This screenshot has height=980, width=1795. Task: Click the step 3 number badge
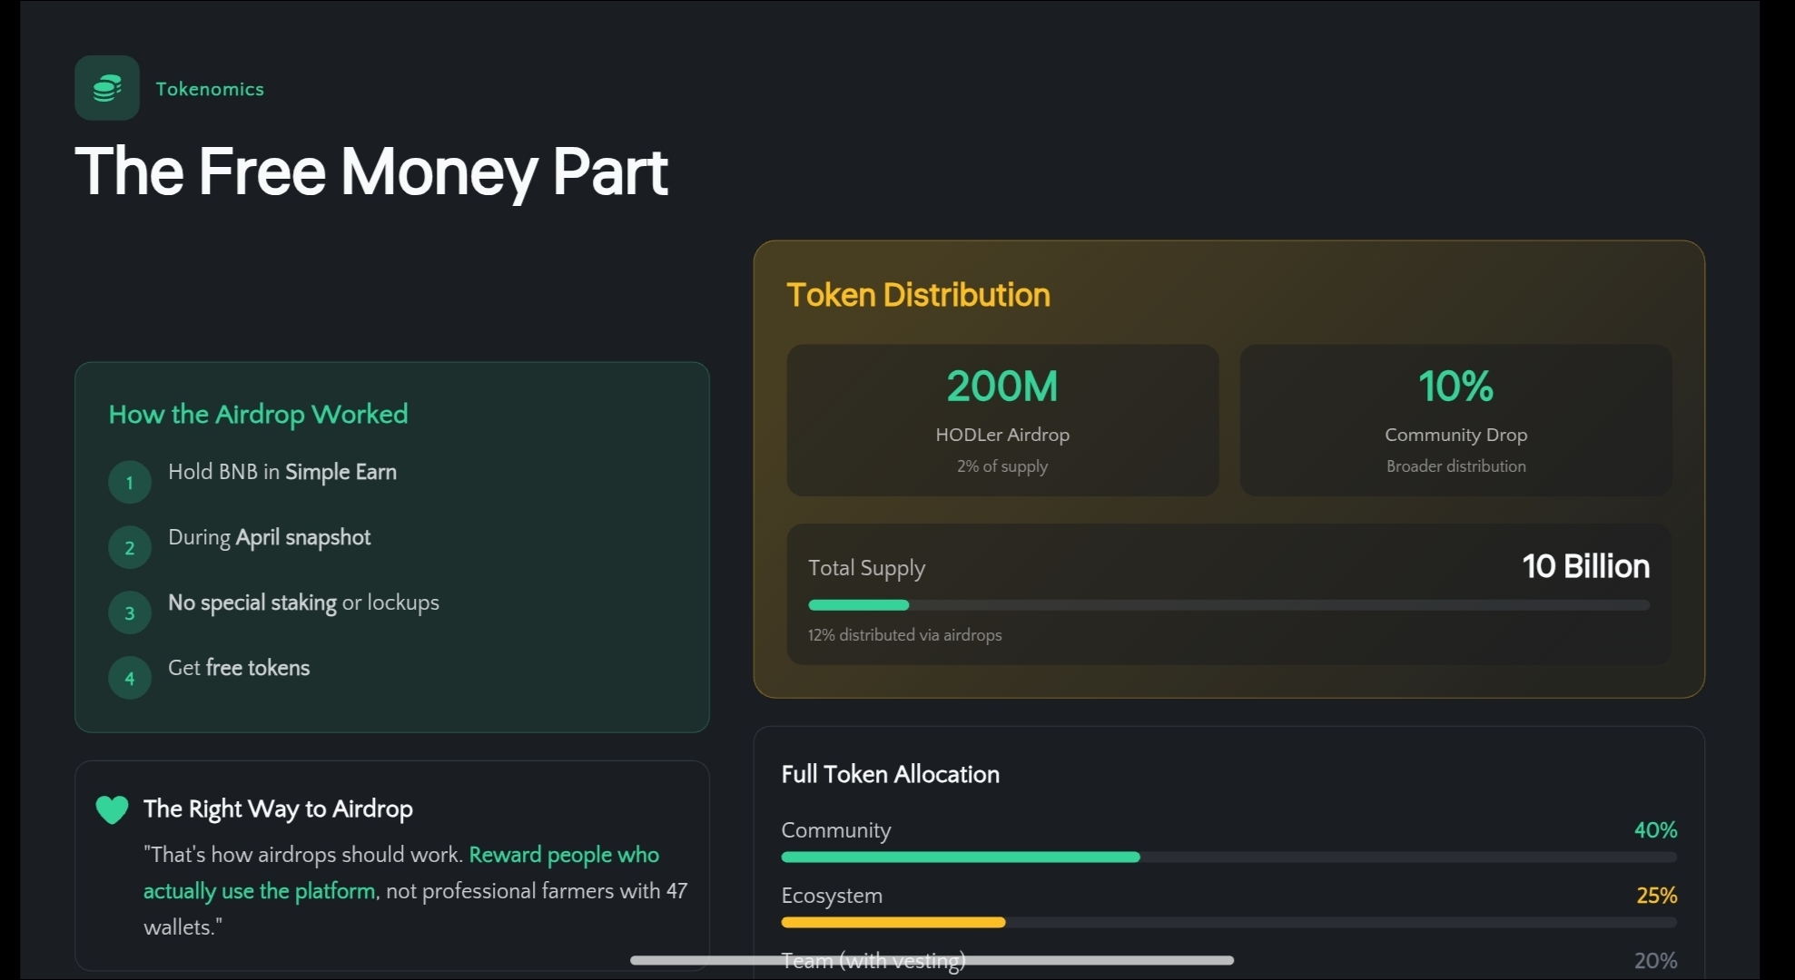[130, 613]
